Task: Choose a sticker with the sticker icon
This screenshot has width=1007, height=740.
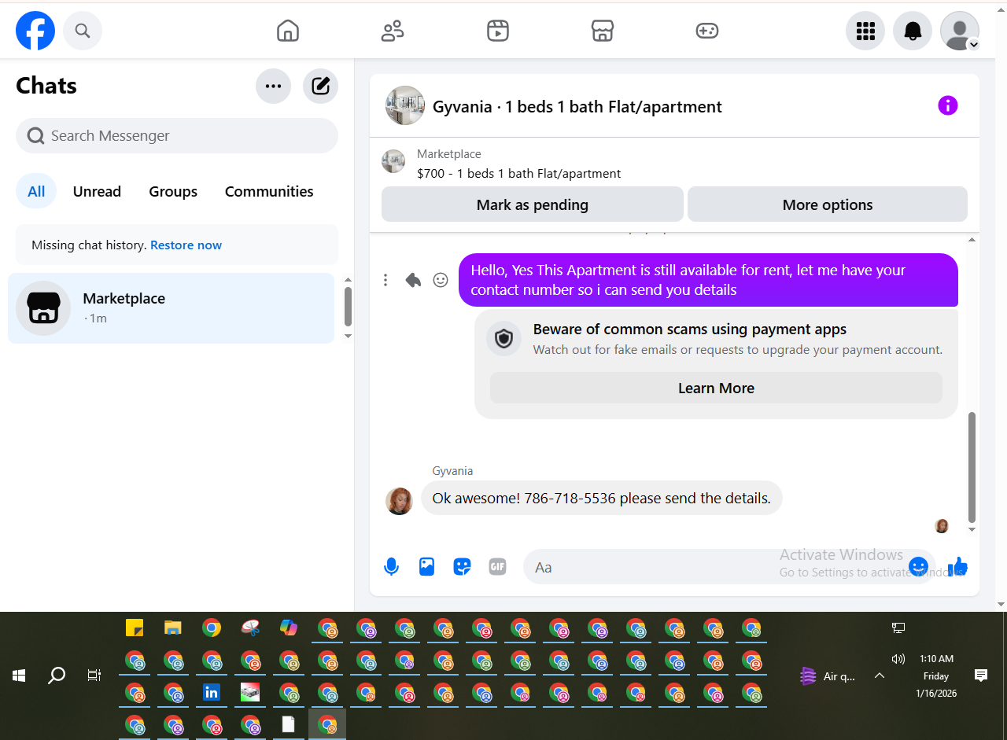Action: (462, 566)
